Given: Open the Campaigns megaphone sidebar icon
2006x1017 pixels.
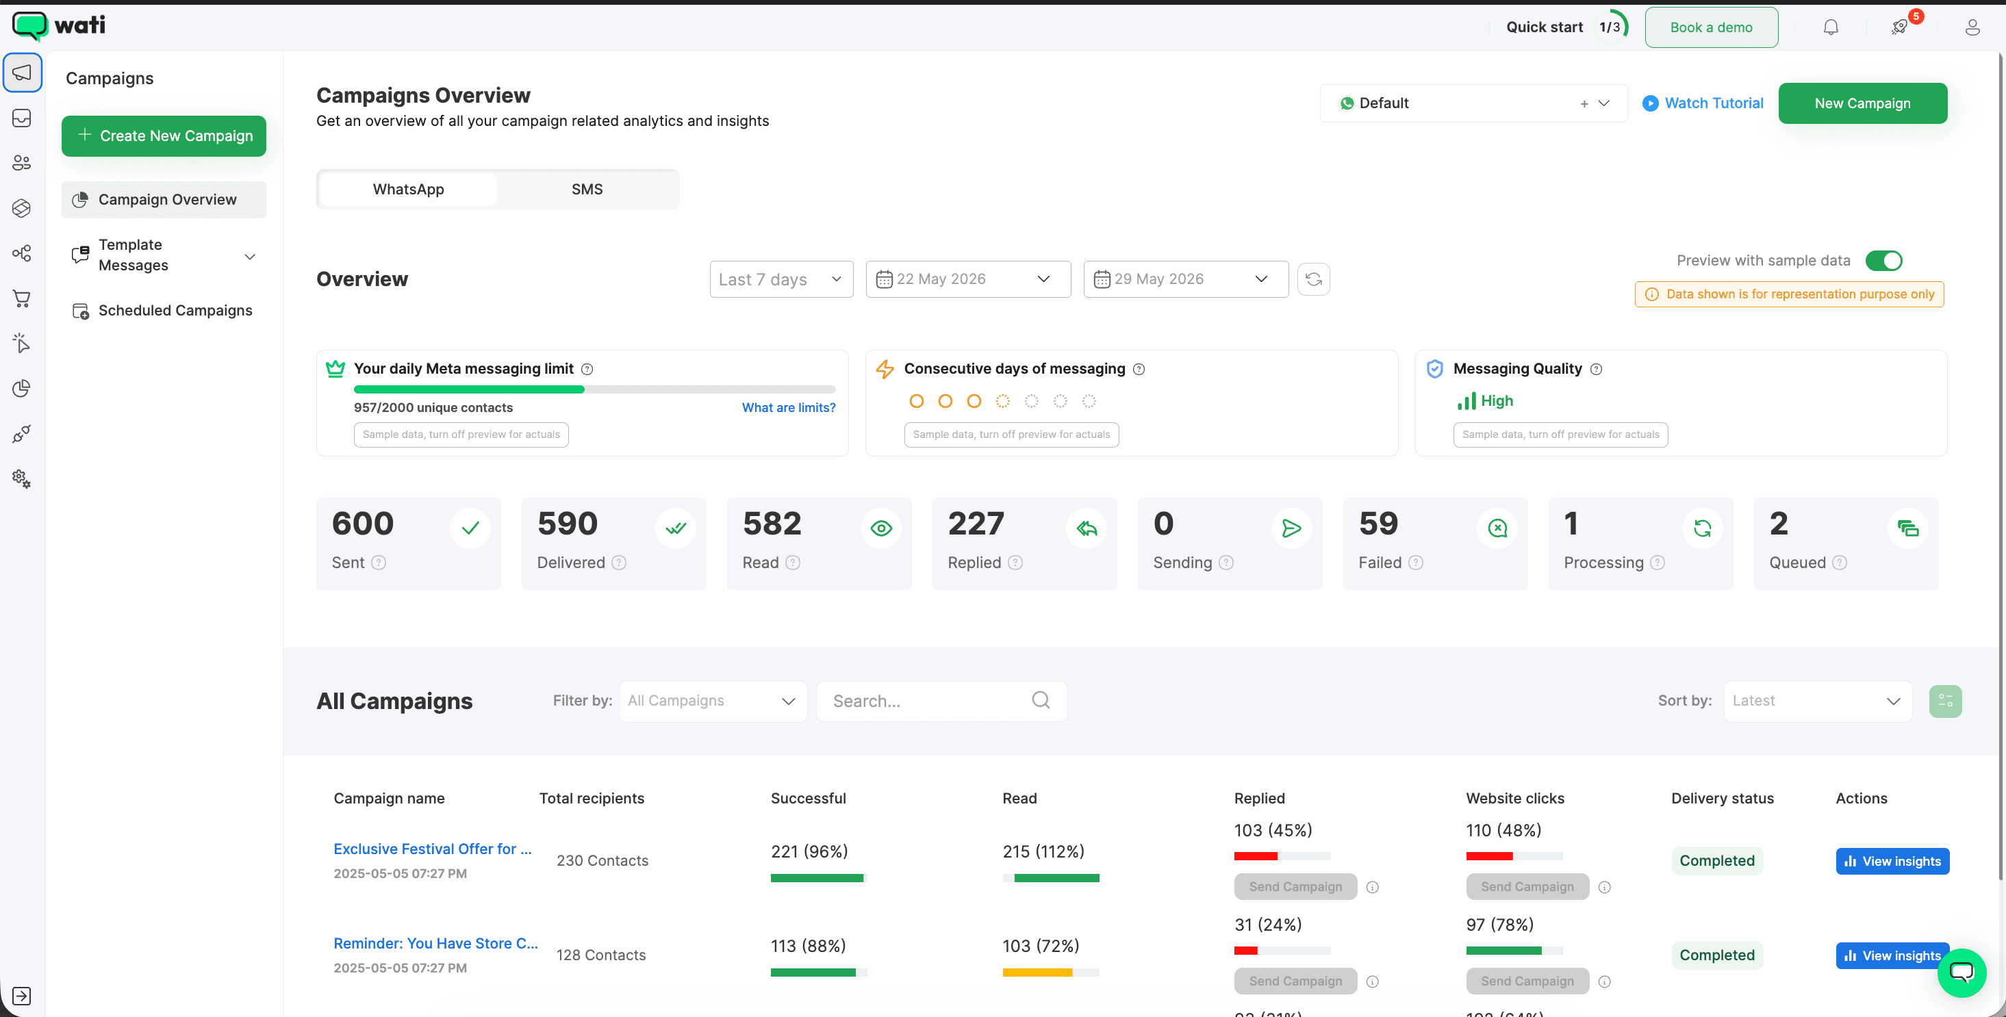Looking at the screenshot, I should tap(22, 73).
